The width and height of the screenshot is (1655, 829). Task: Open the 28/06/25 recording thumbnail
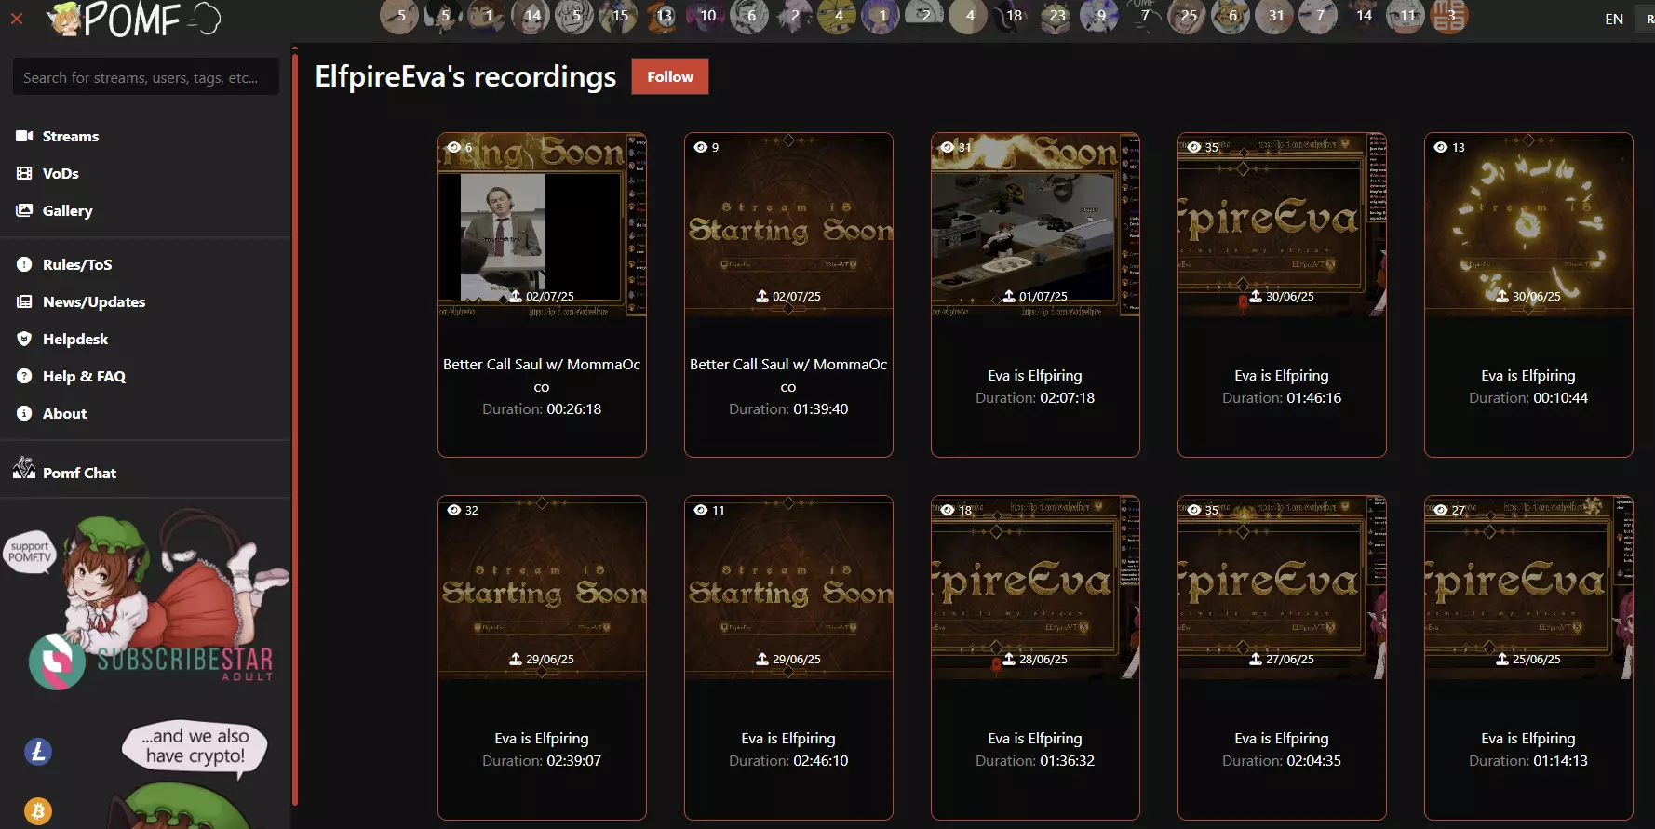pyautogui.click(x=1035, y=587)
